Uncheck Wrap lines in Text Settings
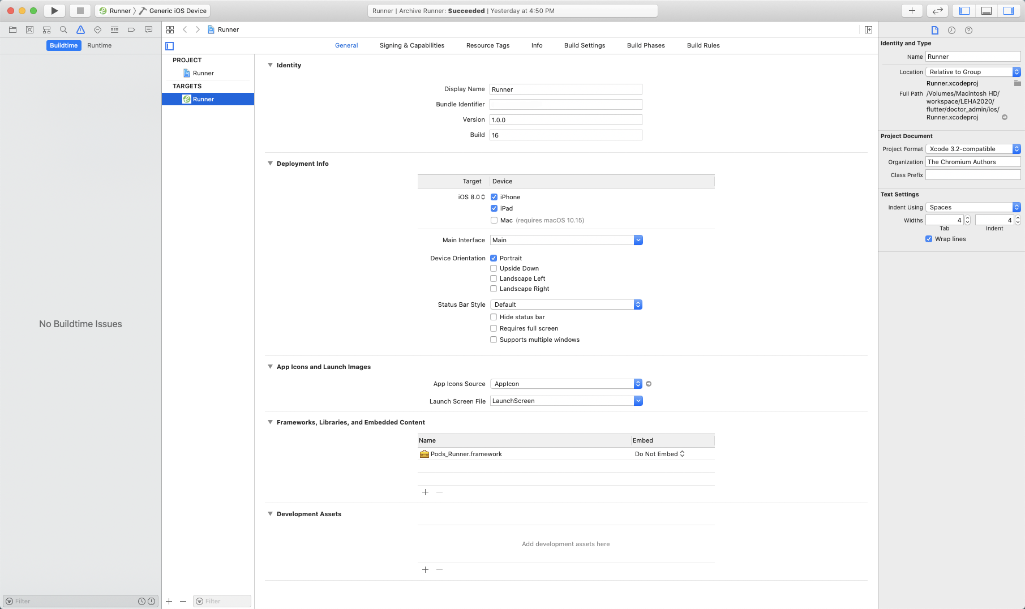Screen dimensions: 1025x609 pyautogui.click(x=929, y=239)
